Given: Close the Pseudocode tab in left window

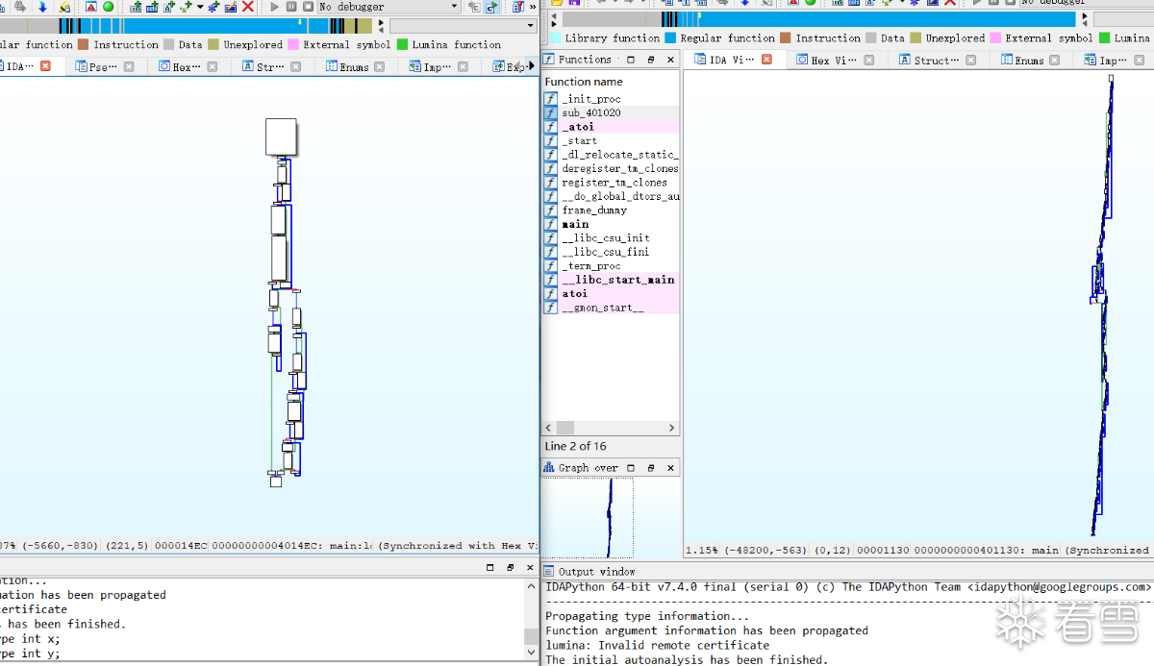Looking at the screenshot, I should [x=129, y=66].
